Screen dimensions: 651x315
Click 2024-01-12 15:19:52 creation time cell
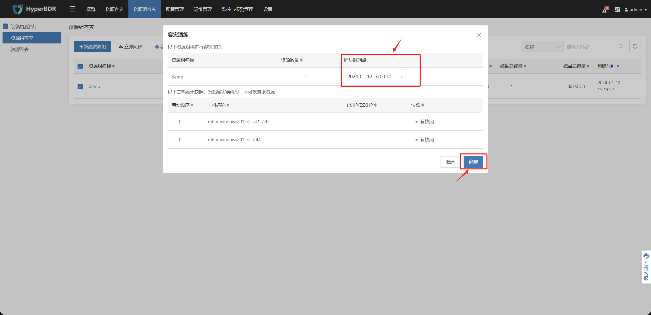point(609,86)
